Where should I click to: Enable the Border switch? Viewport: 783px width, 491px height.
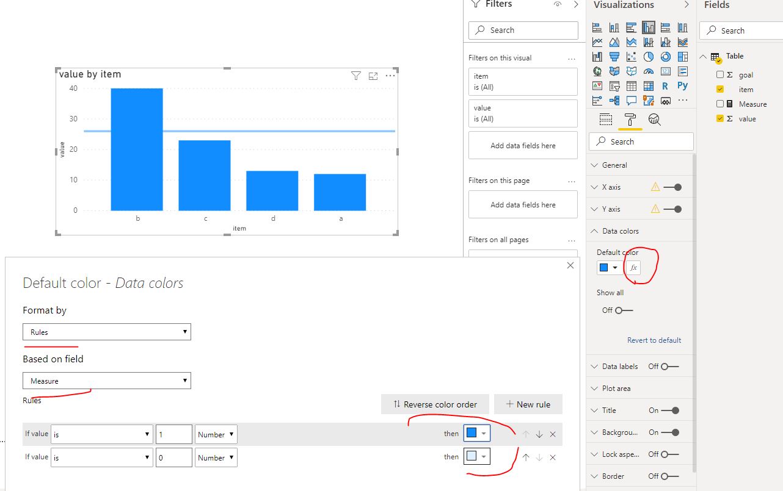pos(670,476)
